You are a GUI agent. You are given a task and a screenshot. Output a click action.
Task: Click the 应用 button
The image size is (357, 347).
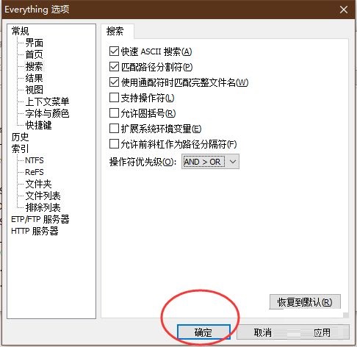[322, 332]
